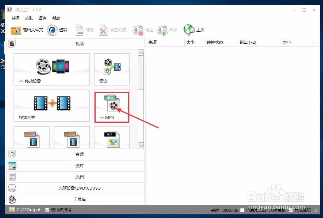
Task: Expand the 音频 audio section
Action: pos(76,154)
